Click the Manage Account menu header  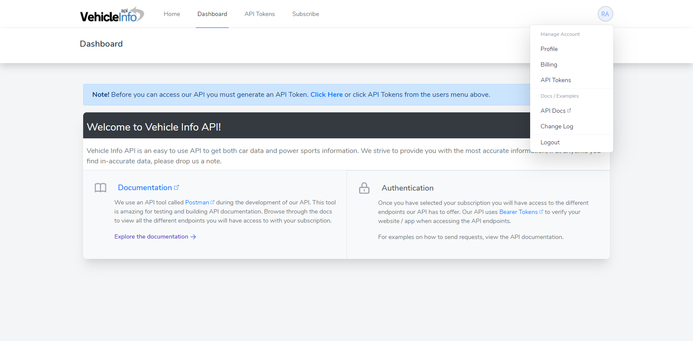(560, 34)
